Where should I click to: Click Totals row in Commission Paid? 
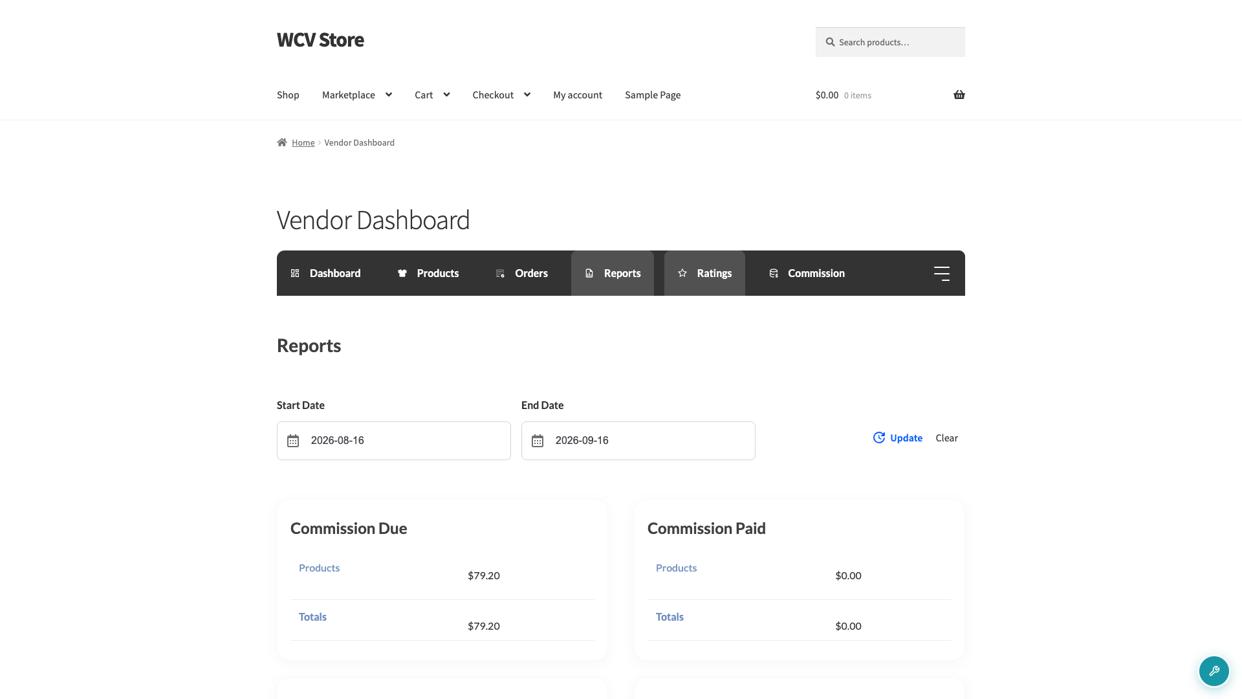pos(800,621)
